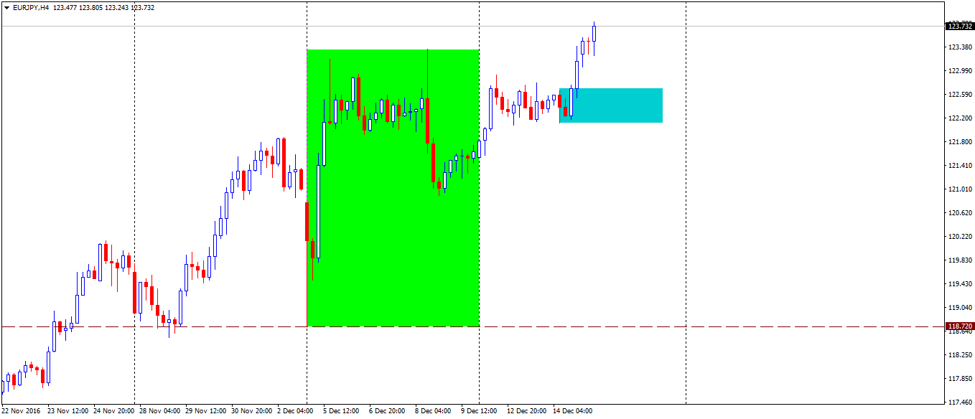Click the 123.732 current price label

pyautogui.click(x=960, y=27)
